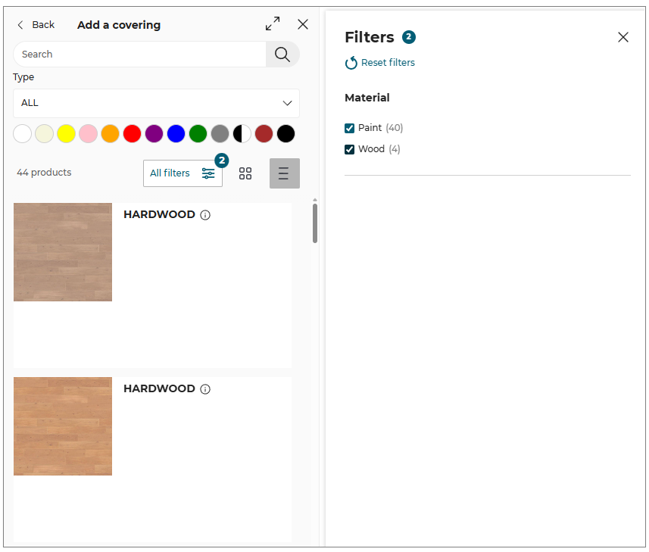Switch to grid view layout
This screenshot has height=552, width=649.
[245, 173]
